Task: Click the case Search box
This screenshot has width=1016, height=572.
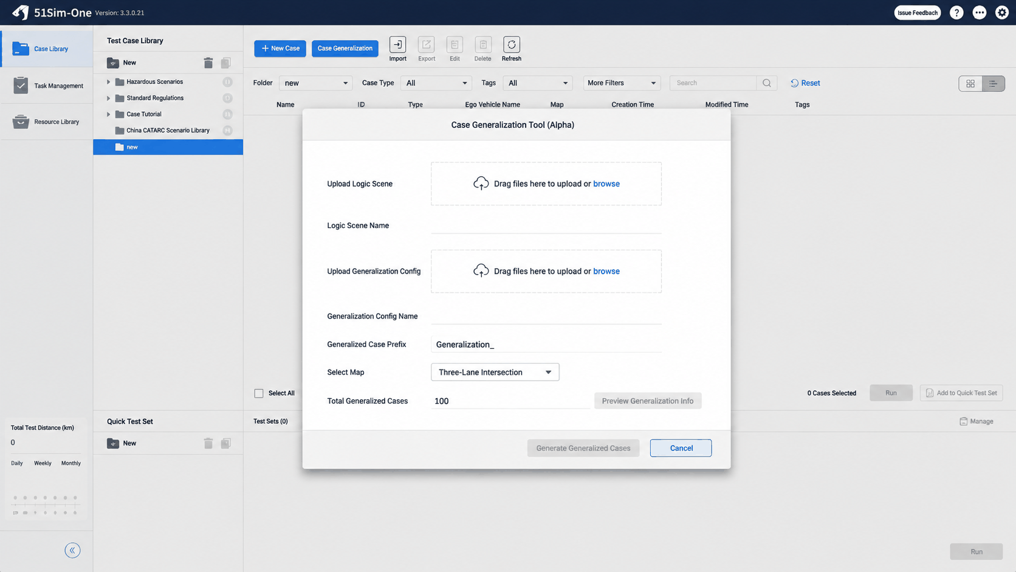Action: 713,83
